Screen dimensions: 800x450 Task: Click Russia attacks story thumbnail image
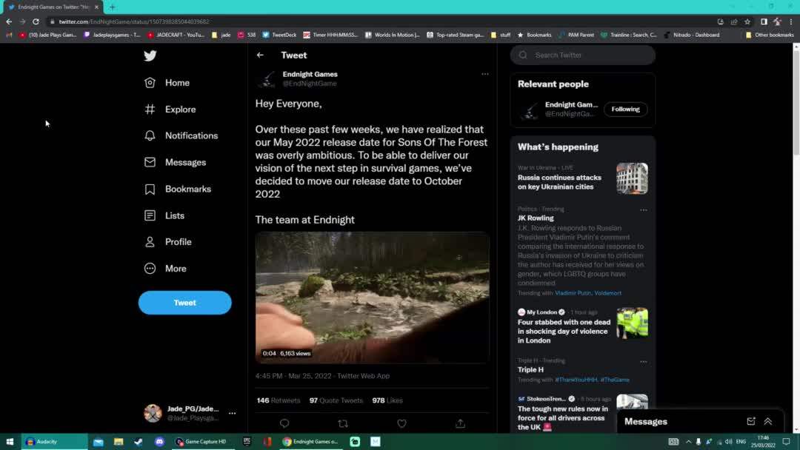(x=632, y=178)
